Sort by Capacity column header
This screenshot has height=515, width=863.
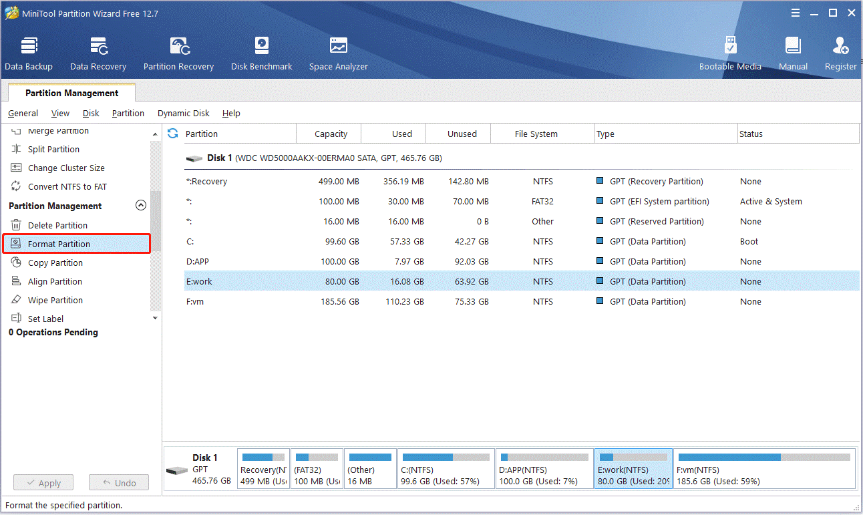329,134
